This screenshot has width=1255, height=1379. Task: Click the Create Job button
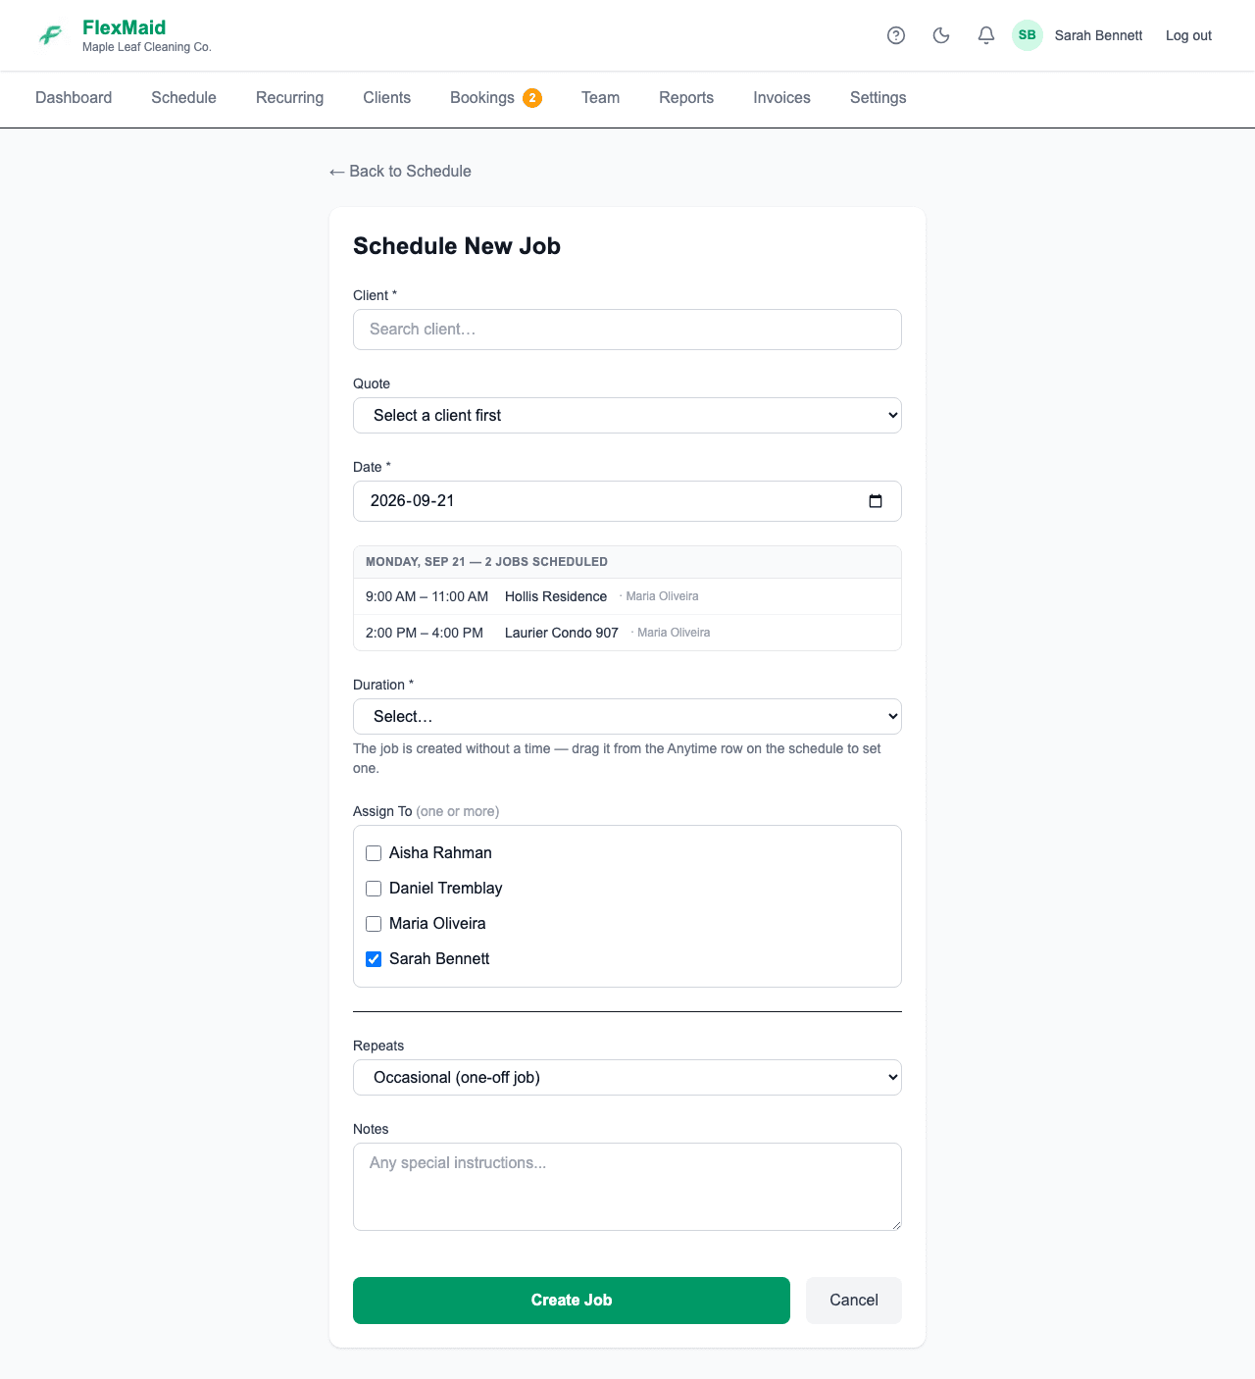(x=572, y=1301)
